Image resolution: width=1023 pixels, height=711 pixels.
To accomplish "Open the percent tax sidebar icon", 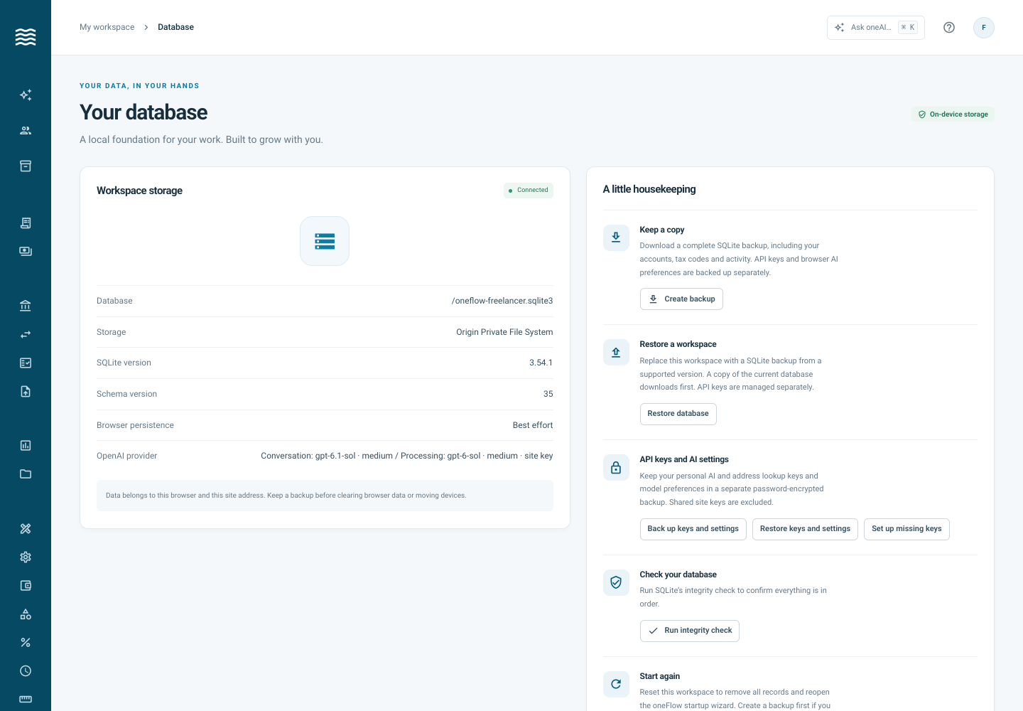I will (x=26, y=643).
